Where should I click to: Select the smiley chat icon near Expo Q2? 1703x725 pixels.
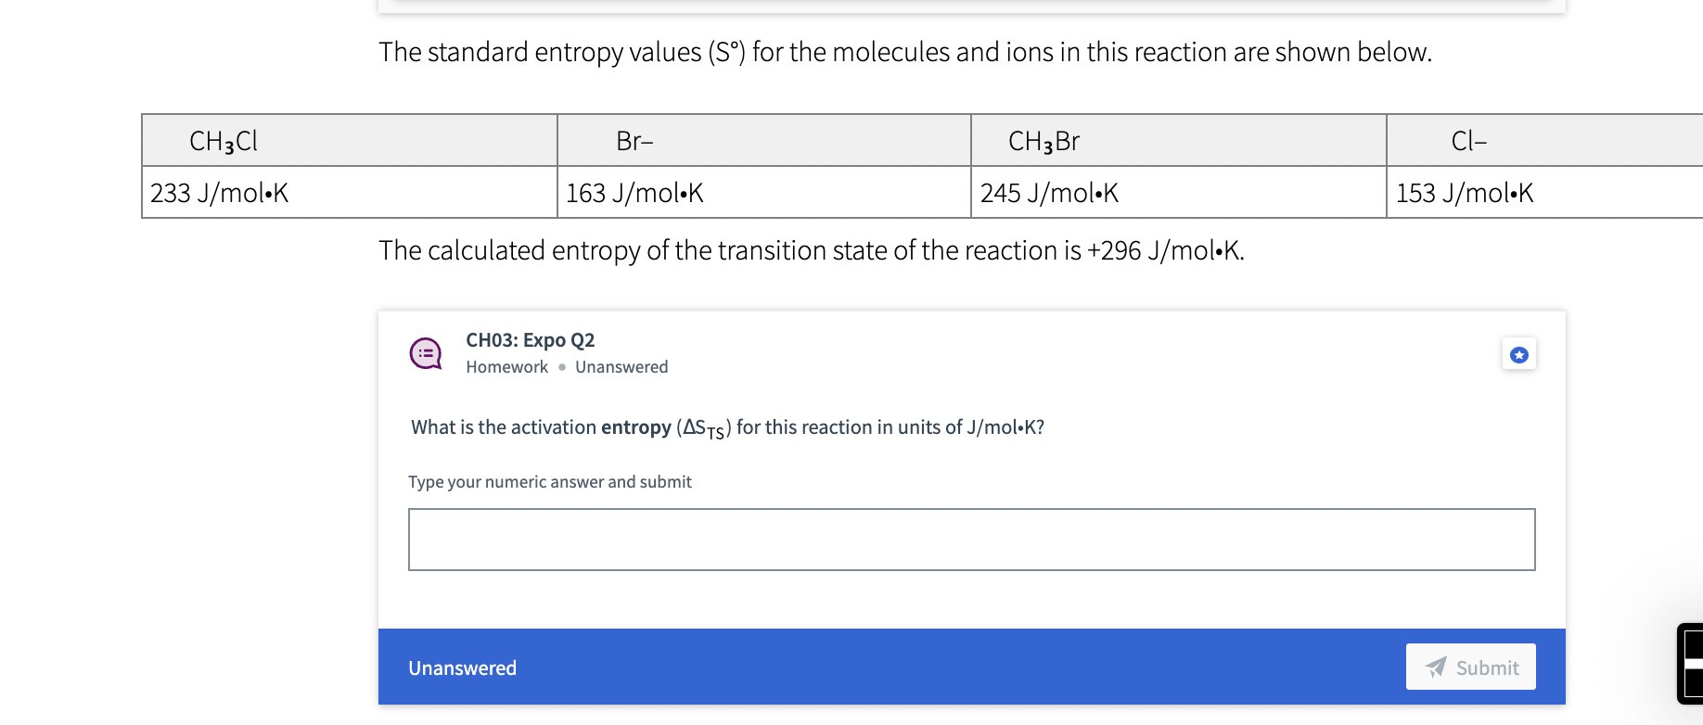click(x=425, y=353)
